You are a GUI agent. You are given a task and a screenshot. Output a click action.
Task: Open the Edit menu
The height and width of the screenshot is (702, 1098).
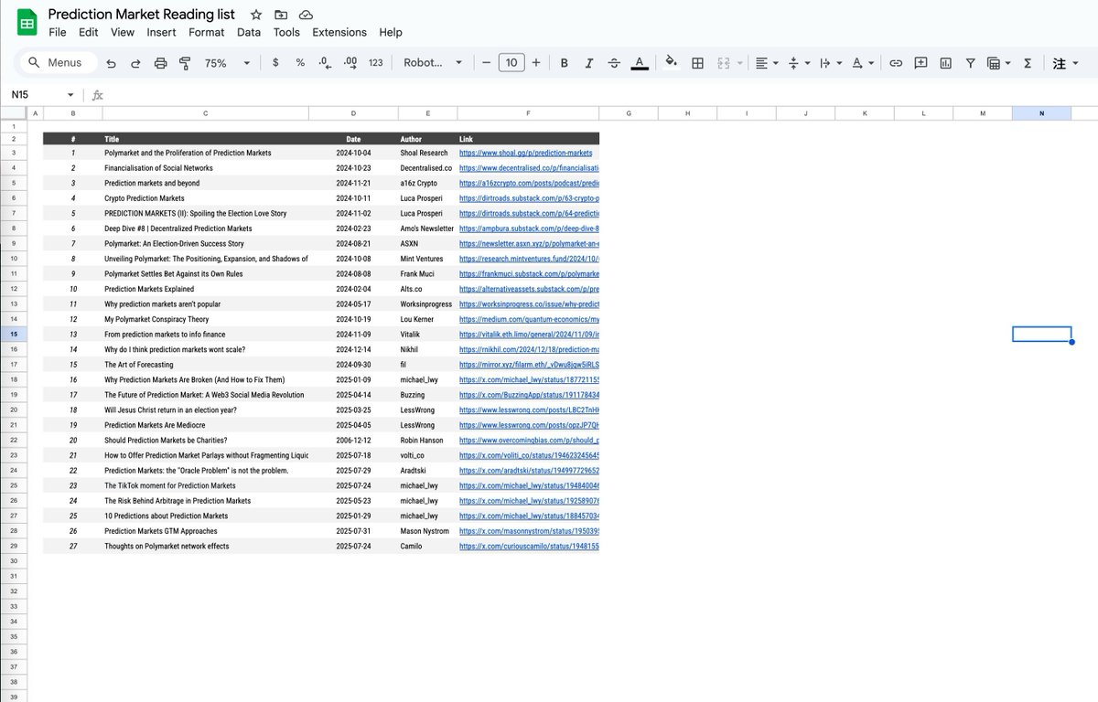89,32
